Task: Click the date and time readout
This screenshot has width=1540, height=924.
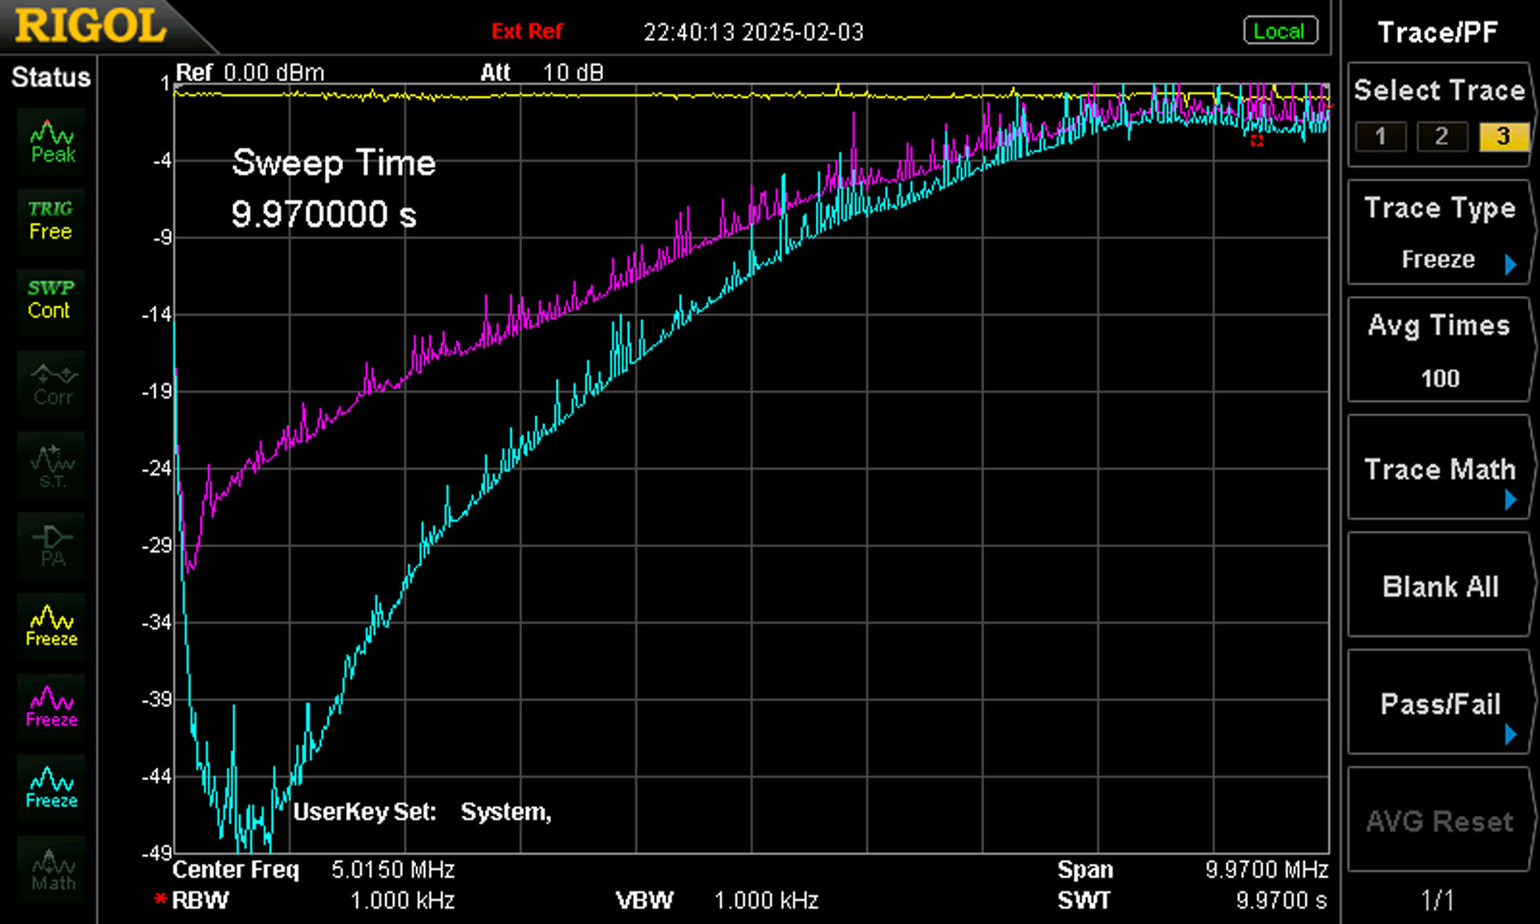Action: click(753, 32)
